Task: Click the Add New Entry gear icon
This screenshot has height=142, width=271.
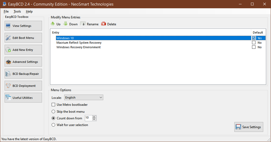Action: [8, 50]
